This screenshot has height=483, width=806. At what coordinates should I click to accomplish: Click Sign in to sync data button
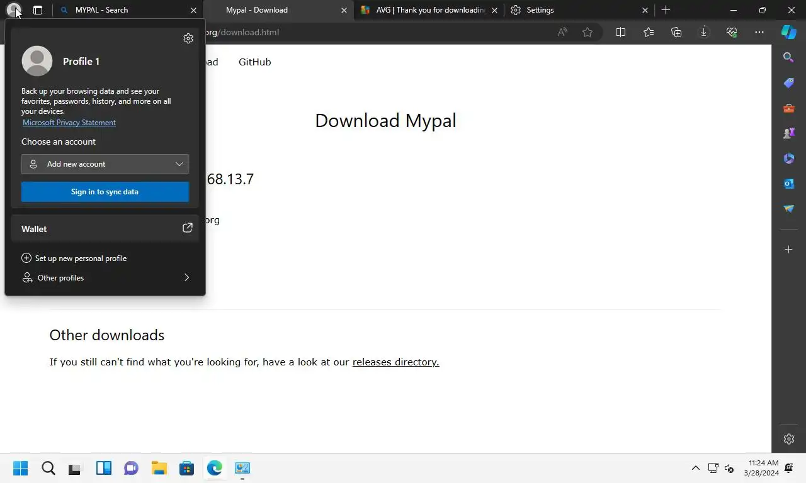coord(105,192)
